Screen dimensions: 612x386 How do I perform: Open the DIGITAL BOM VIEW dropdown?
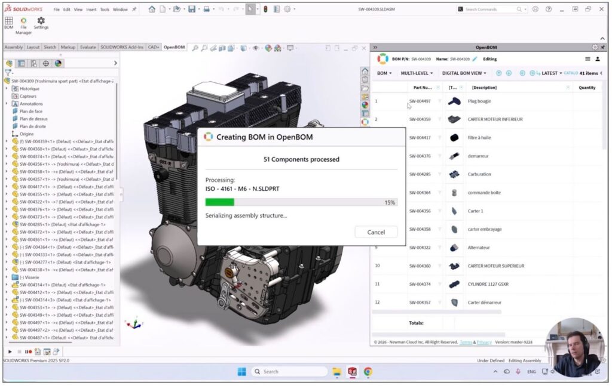tap(464, 73)
